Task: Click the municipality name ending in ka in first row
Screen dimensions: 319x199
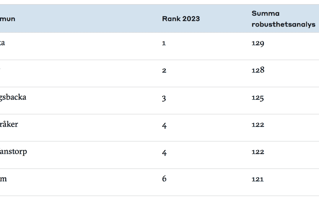Action: pyautogui.click(x=2, y=43)
